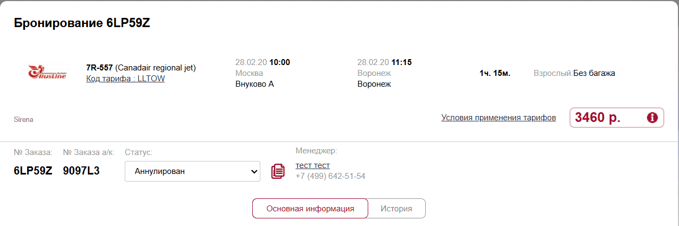Click the Sirena provider label

[23, 119]
